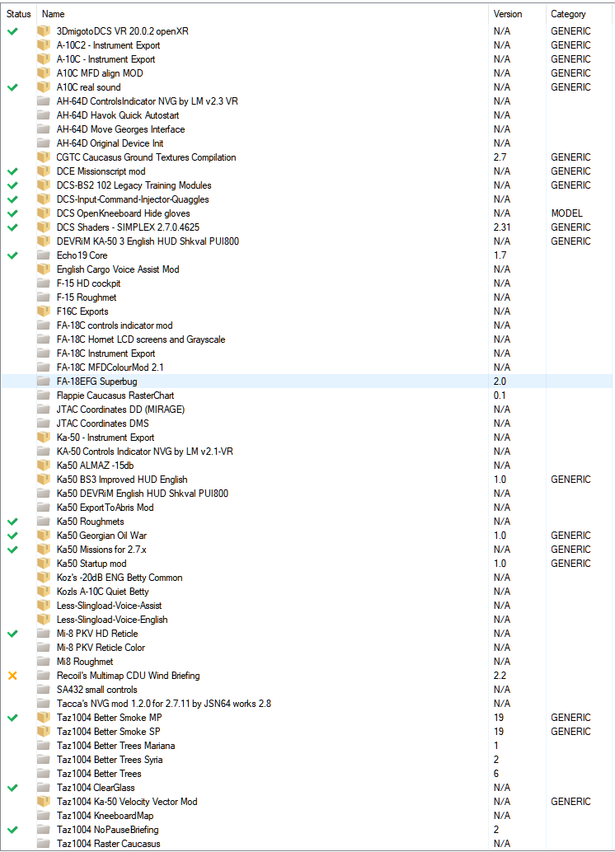The width and height of the screenshot is (615, 852).
Task: Click the green check status of Ka50 Missions for 2.7.x
Action: [12, 550]
